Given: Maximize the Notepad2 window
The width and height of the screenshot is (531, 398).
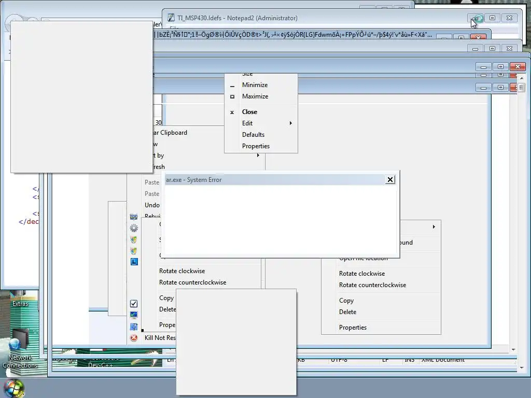Looking at the screenshot, I should [493, 18].
